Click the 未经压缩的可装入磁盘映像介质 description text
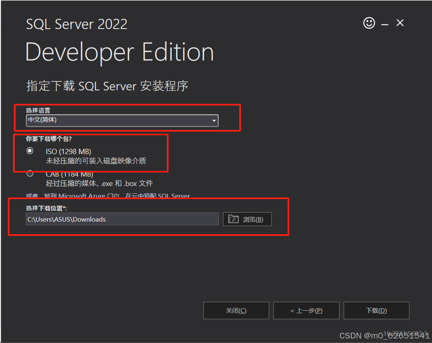Viewport: 432px width, 343px height. pyautogui.click(x=96, y=161)
